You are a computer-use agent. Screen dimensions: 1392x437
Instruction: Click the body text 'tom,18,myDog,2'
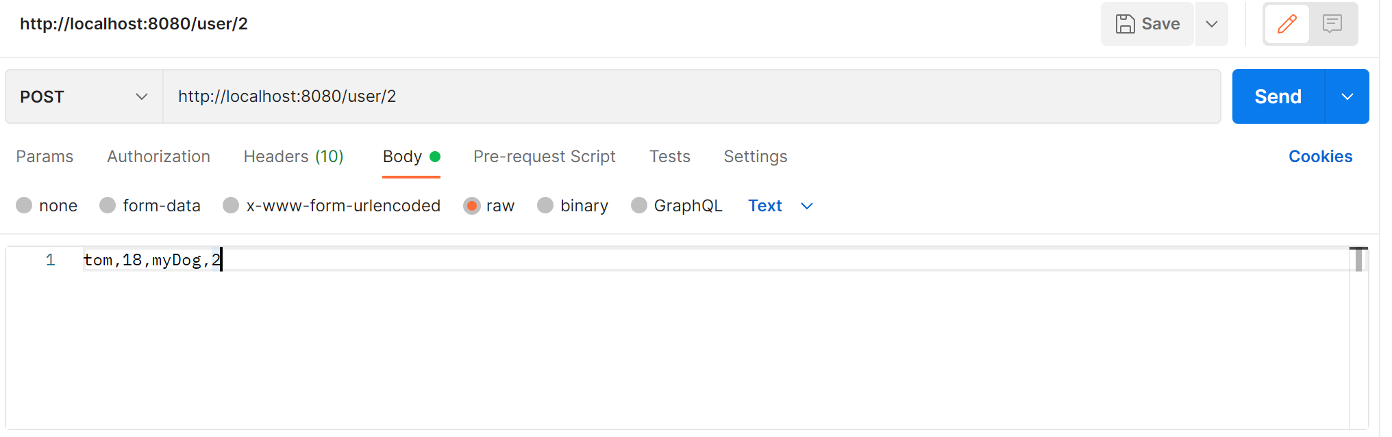click(152, 260)
